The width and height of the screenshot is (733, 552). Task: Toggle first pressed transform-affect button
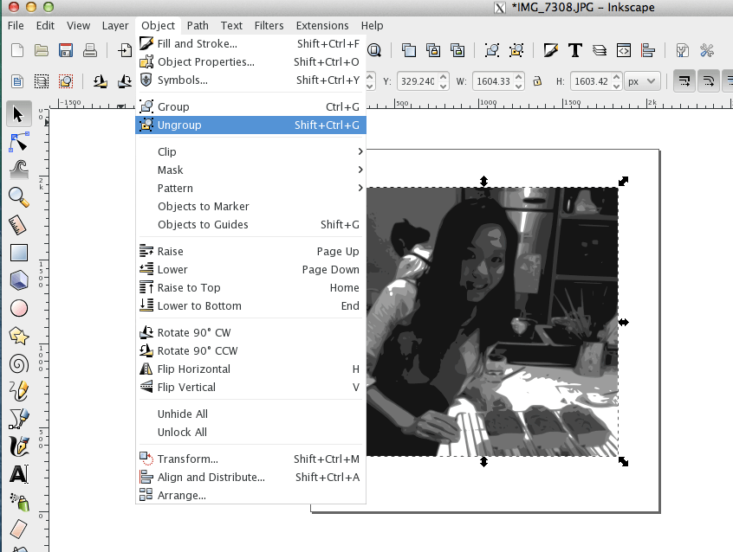684,81
